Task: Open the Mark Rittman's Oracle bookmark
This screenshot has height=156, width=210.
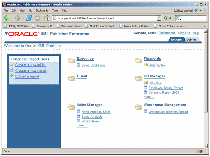Action: 101,26
